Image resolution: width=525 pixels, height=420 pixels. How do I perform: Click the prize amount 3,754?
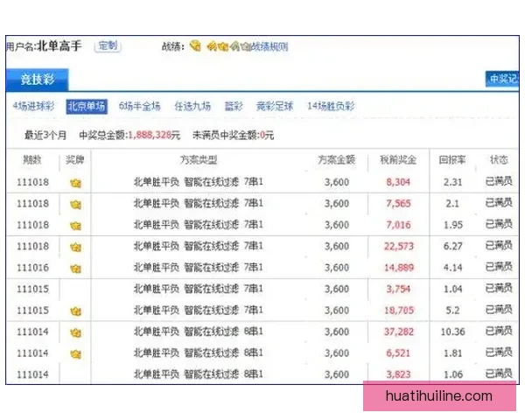[398, 289]
